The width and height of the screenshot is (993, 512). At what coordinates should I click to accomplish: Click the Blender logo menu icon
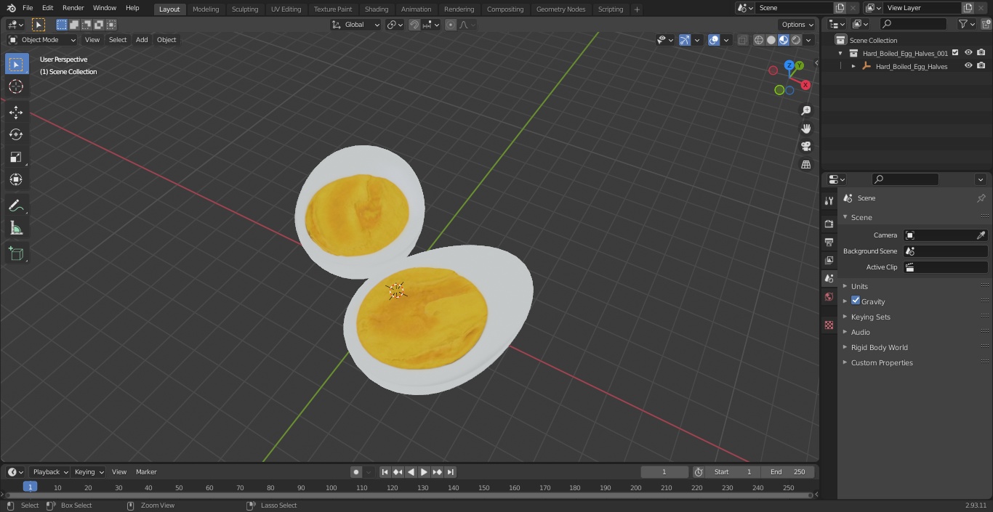coord(11,8)
